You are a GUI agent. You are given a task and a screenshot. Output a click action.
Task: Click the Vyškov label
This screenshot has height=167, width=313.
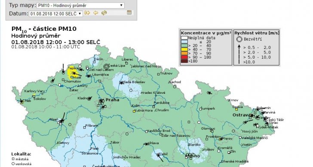tap(209, 149)
